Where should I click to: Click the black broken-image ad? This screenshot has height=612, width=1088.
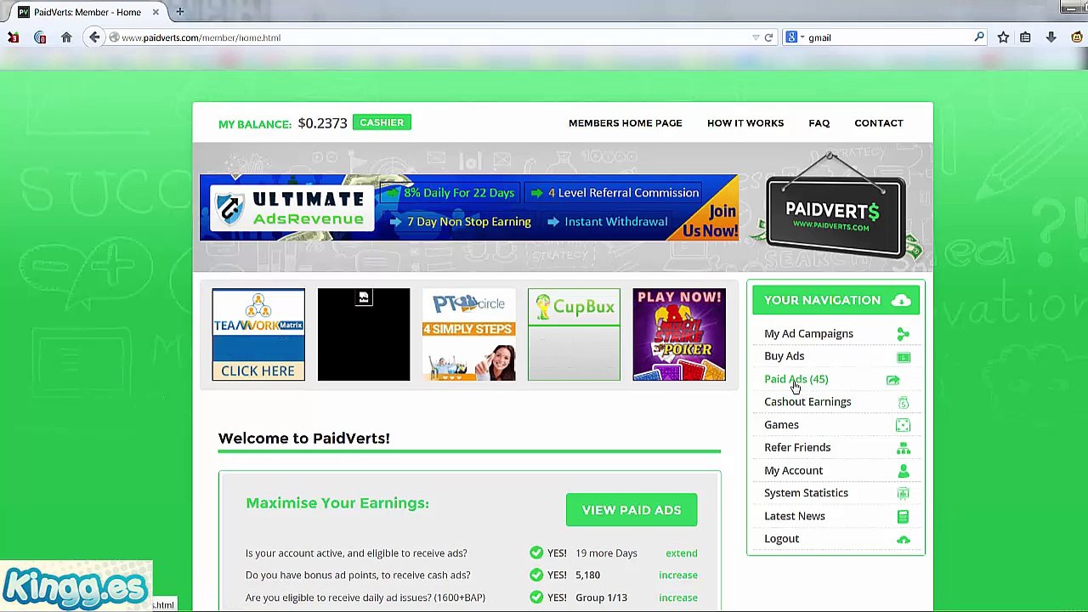point(364,334)
